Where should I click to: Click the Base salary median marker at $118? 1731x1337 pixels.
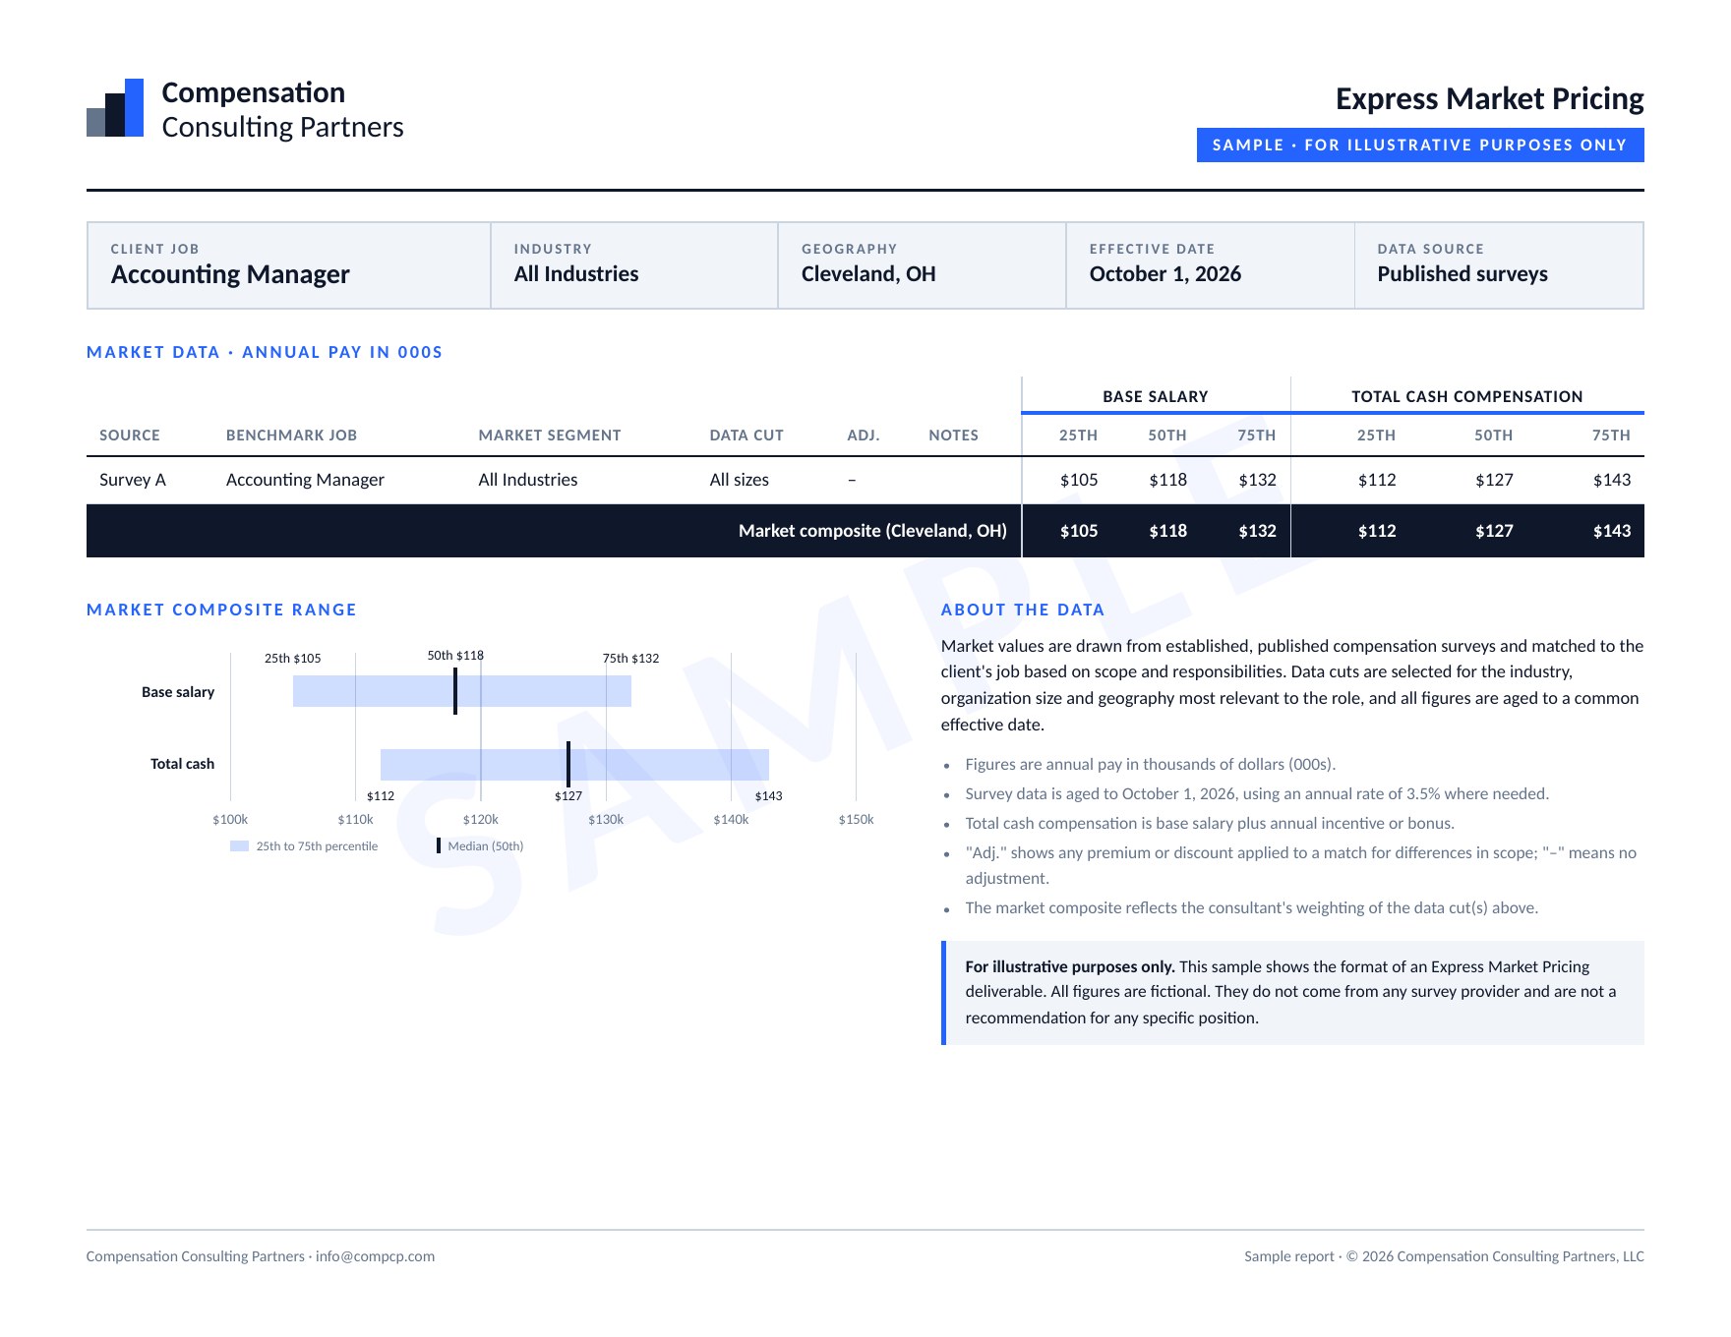[455, 691]
